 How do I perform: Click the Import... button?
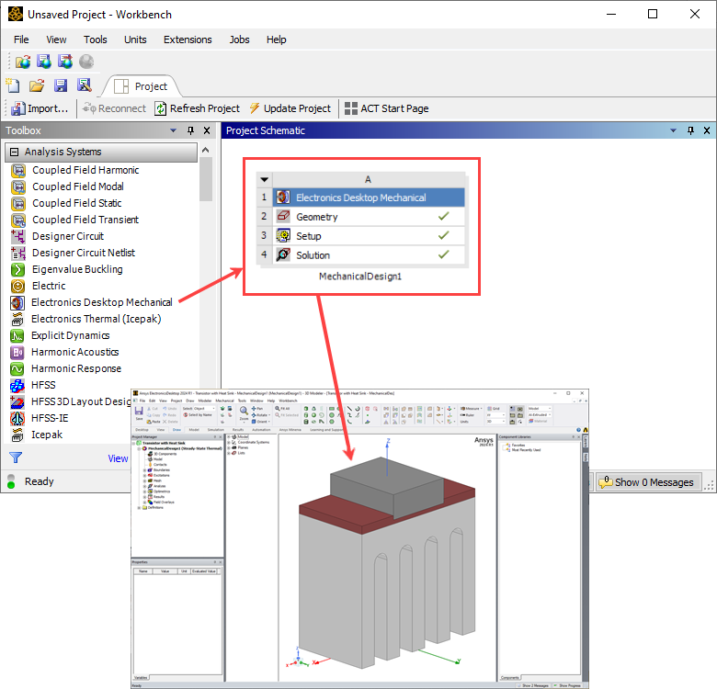coord(40,108)
